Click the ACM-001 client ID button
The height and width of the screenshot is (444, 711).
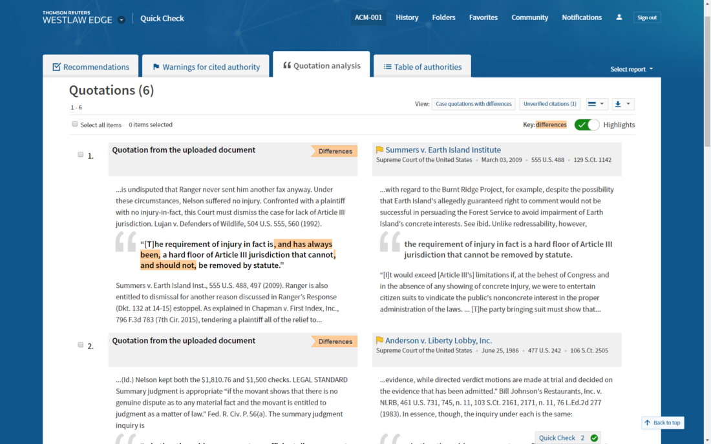[368, 17]
